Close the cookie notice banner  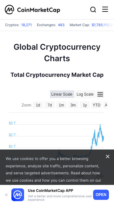(108, 157)
